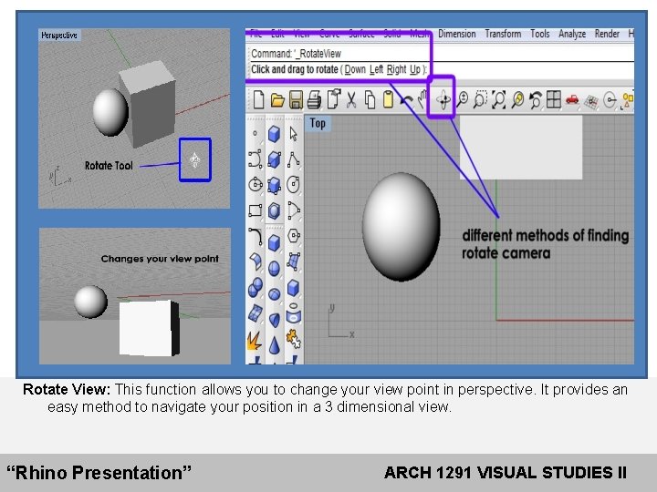657x492 pixels.
Task: Click the Open folder icon
Action: tap(277, 100)
